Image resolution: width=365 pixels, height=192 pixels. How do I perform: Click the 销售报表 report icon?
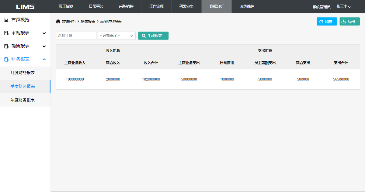(x=6, y=46)
